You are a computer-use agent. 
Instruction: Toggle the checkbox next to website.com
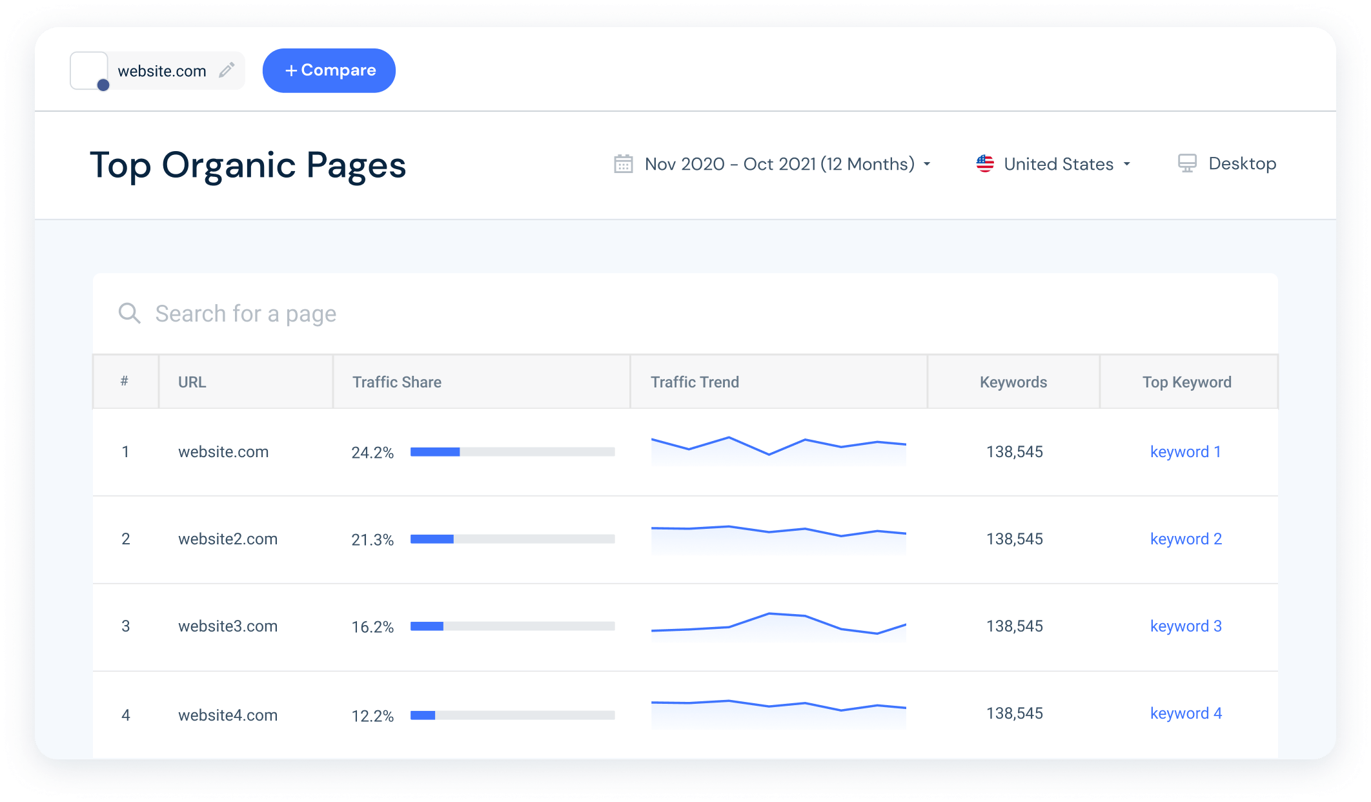pyautogui.click(x=89, y=70)
